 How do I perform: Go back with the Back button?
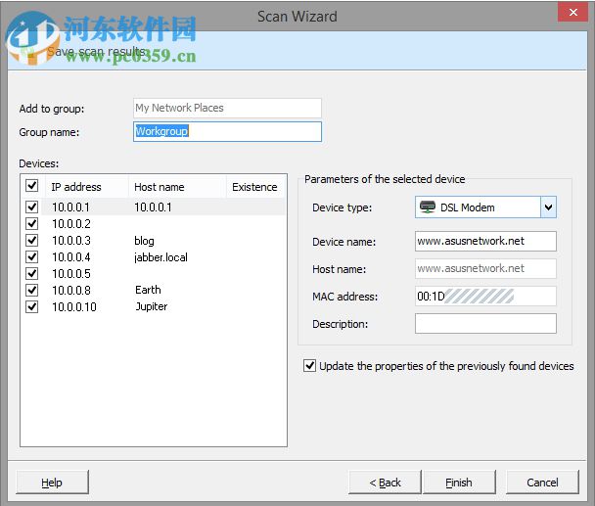[x=385, y=483]
